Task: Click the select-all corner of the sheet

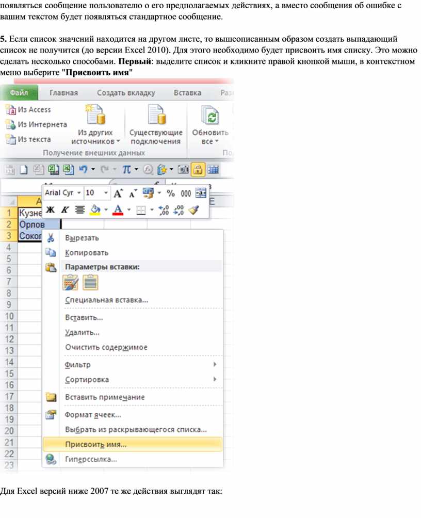Action: [9, 201]
